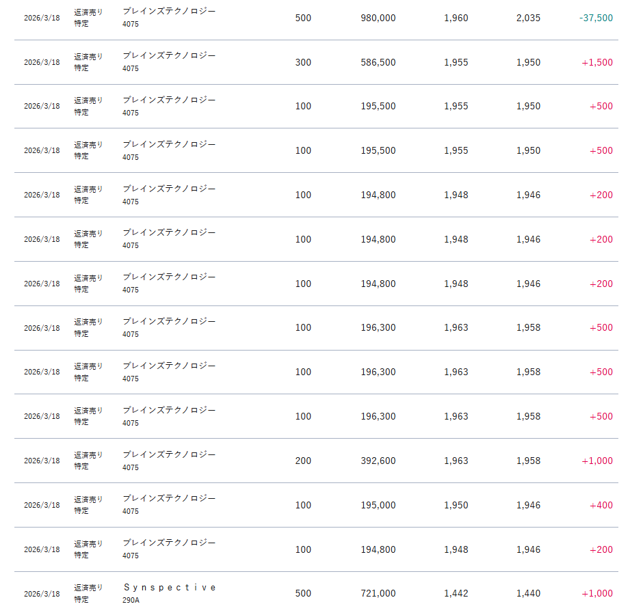Screen dimensions: 630x615
Task: Click the 980,000 amount cell
Action: point(378,18)
